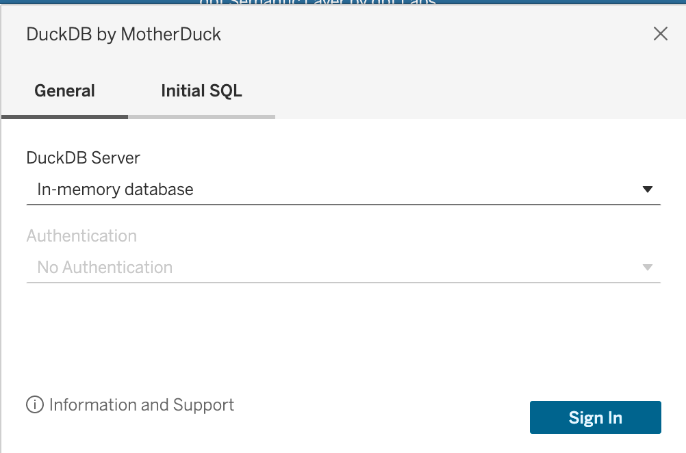Expand the DuckDB Server dropdown arrow
Screen dimensions: 686x453
click(x=648, y=190)
